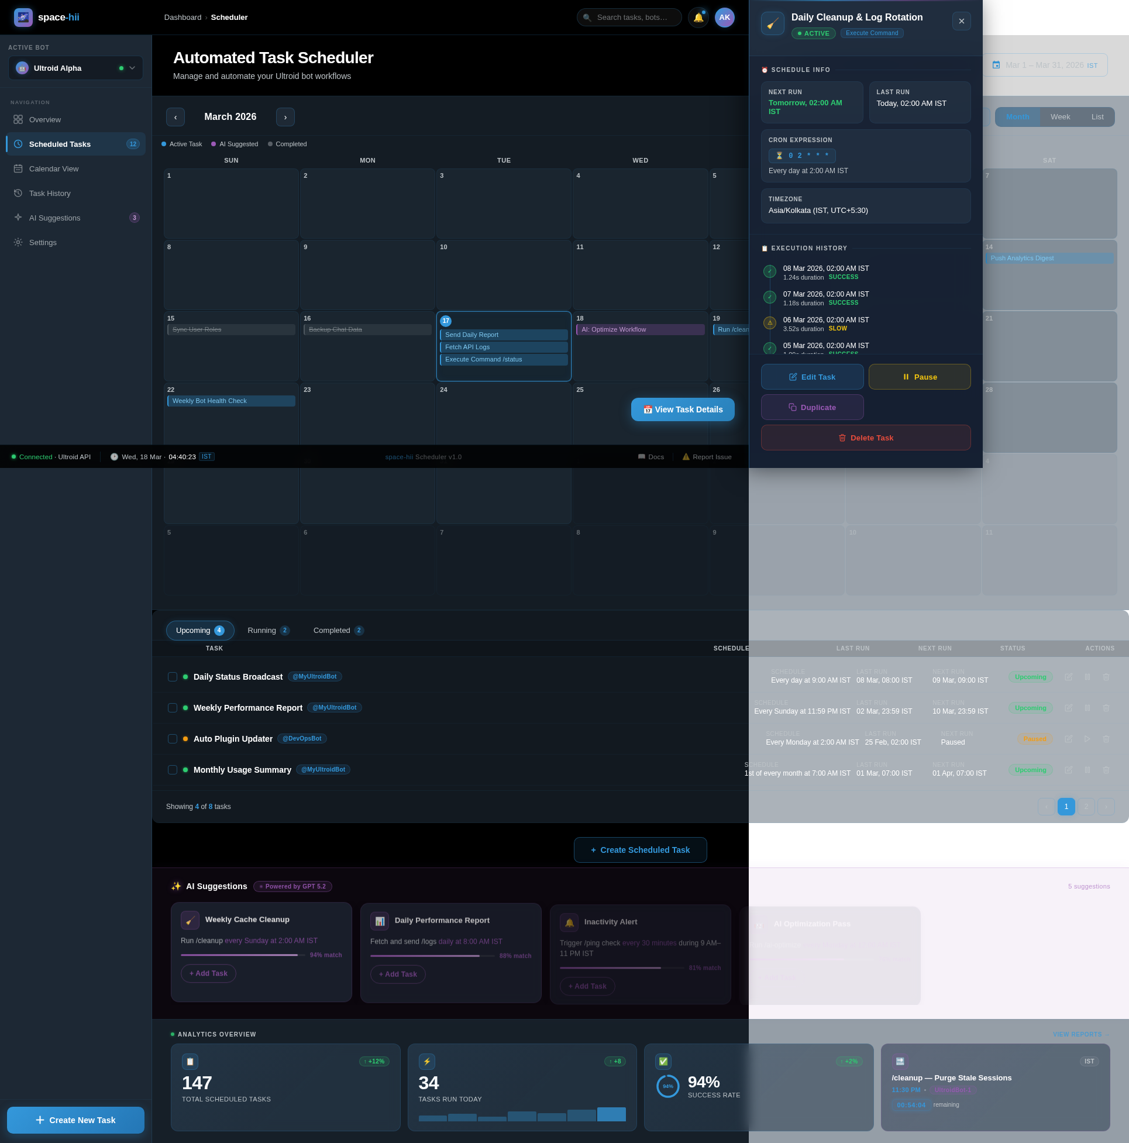The width and height of the screenshot is (1129, 1143).
Task: Delete Monthly Usage Summary via trash icon
Action: click(1107, 770)
